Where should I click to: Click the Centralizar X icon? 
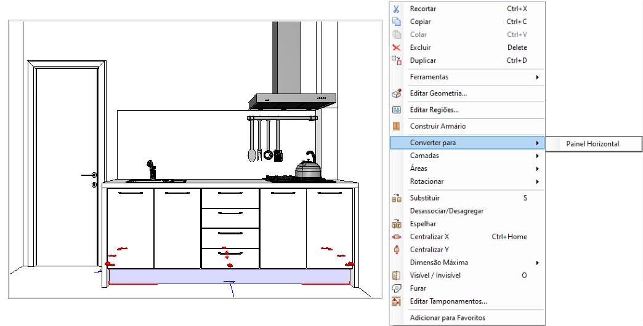point(396,237)
